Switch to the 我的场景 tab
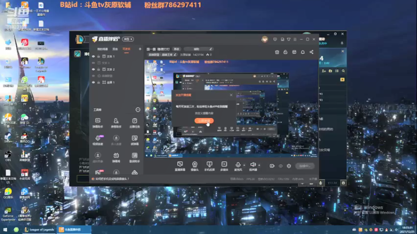417x234 pixels. click(102, 49)
